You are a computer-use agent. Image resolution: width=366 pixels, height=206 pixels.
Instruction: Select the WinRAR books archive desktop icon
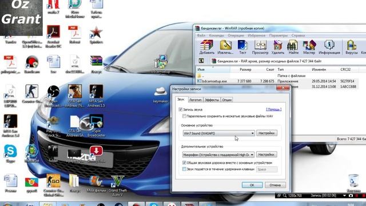coord(96,64)
